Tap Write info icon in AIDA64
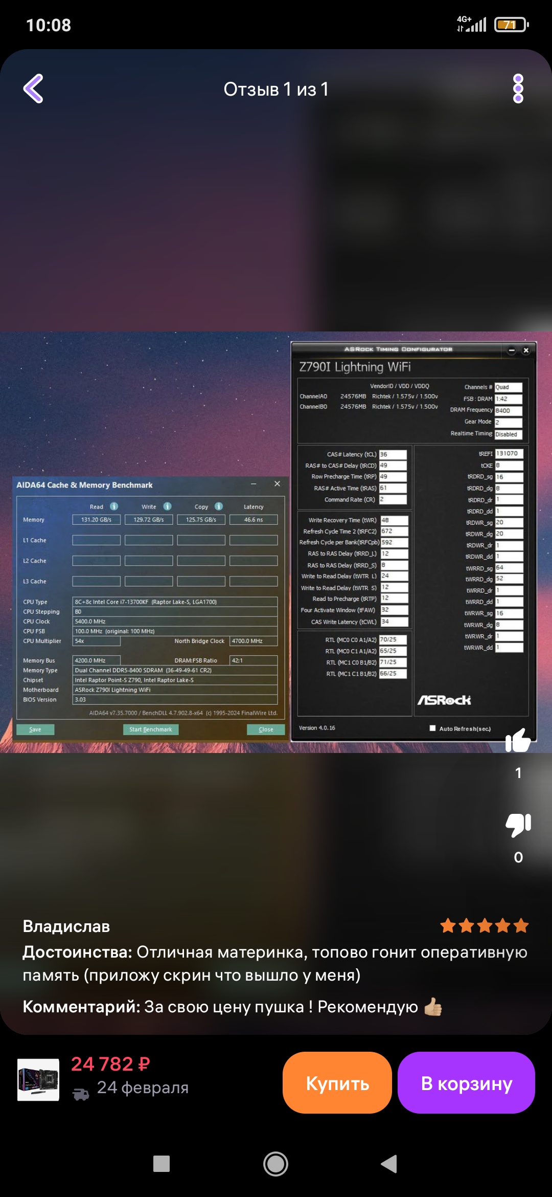 point(167,506)
